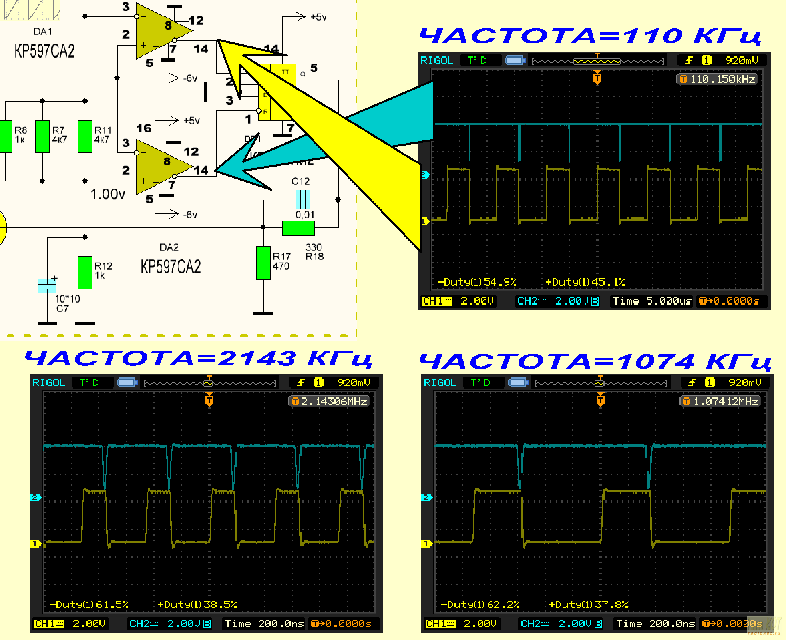Click the yellow channel 1 ground marker on the 110 kHz scope
This screenshot has width=786, height=640.
[x=426, y=221]
